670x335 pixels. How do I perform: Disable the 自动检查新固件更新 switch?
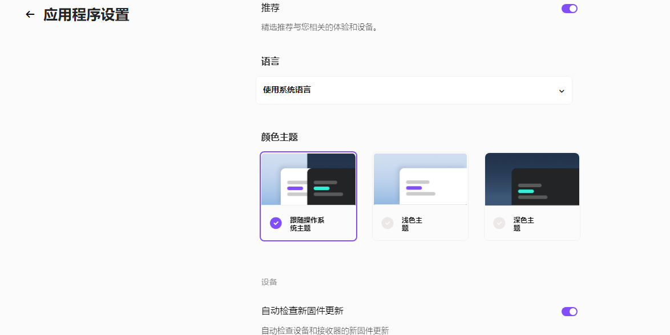(x=569, y=312)
